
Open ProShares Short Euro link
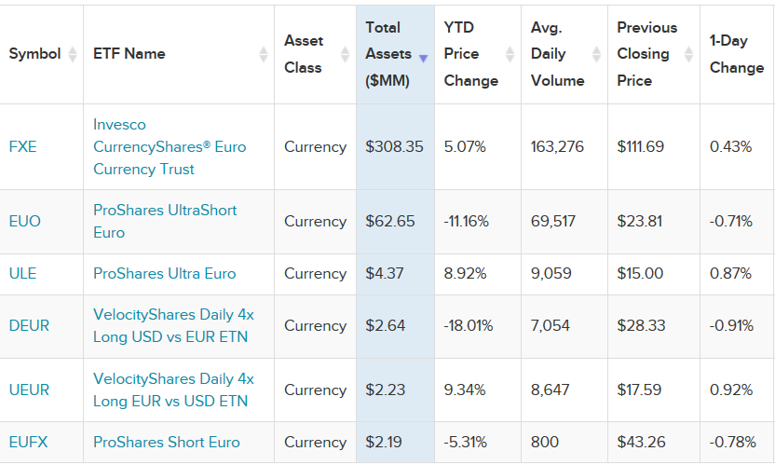167,442
